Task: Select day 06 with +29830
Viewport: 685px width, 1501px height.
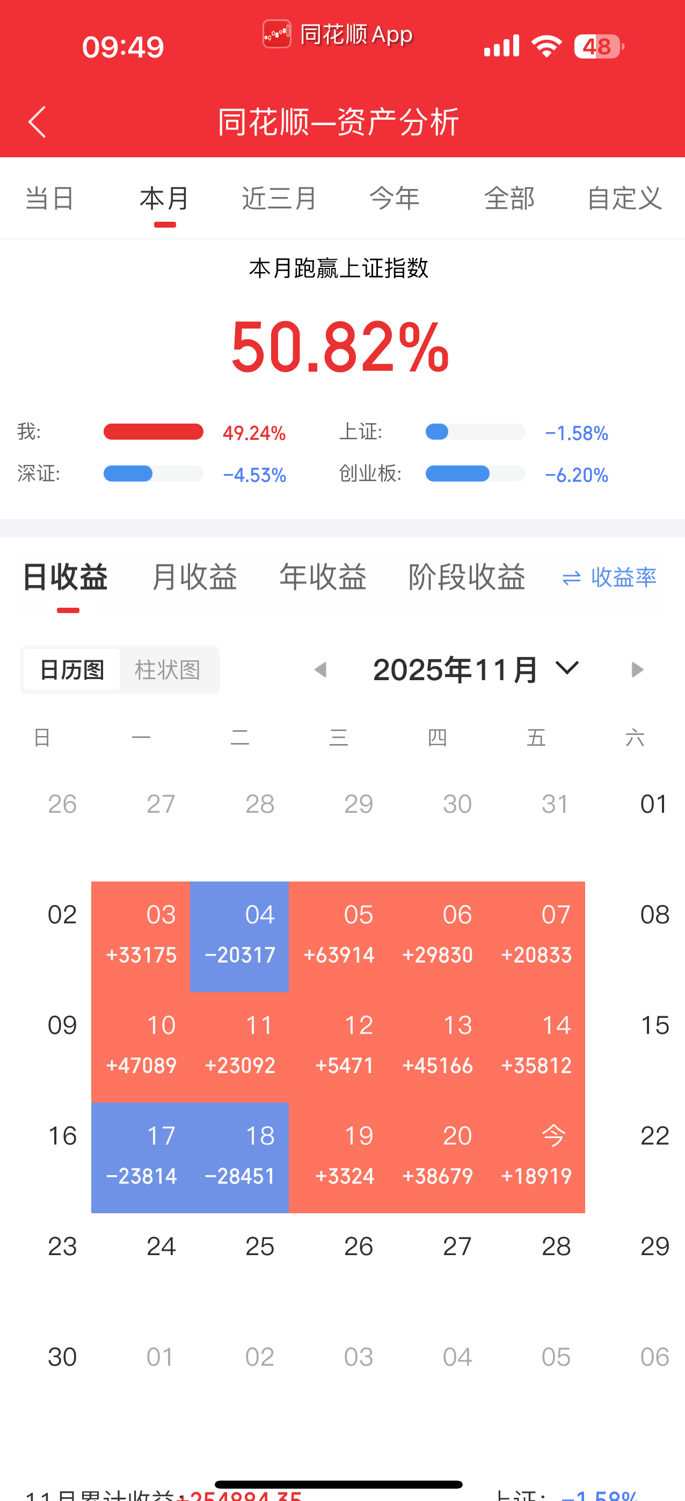Action: [437, 937]
